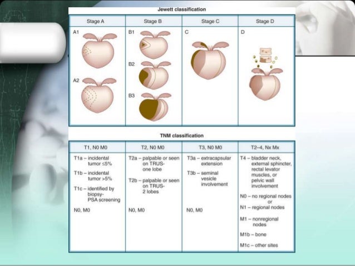The width and height of the screenshot is (355, 266).
Task: Click the 'Stage B' column header
Action: pyautogui.click(x=154, y=21)
